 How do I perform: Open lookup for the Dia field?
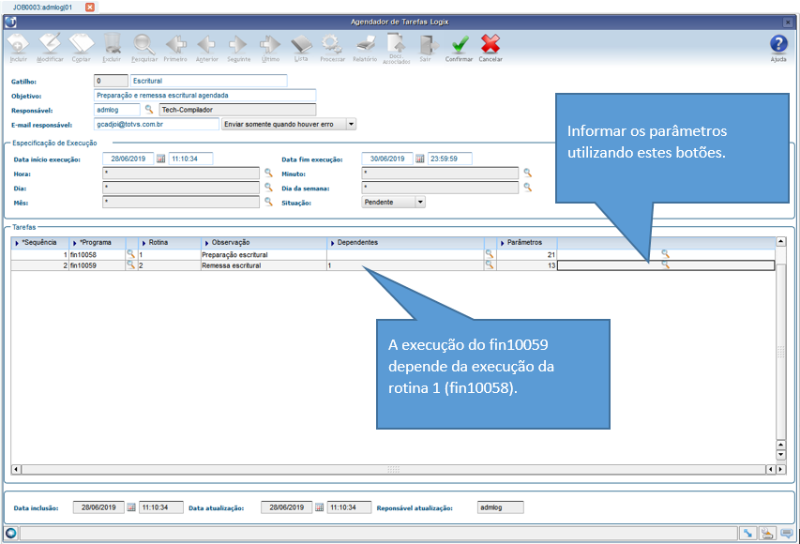[269, 188]
